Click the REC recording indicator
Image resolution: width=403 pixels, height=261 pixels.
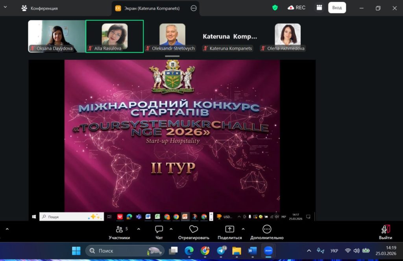297,7
